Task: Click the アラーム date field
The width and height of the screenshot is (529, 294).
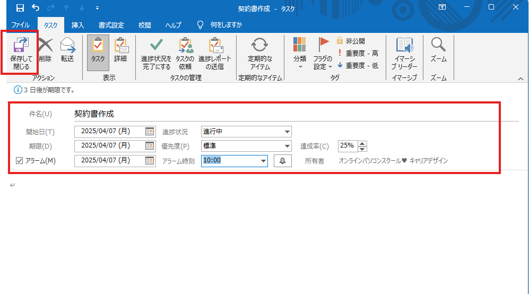Action: pyautogui.click(x=109, y=160)
